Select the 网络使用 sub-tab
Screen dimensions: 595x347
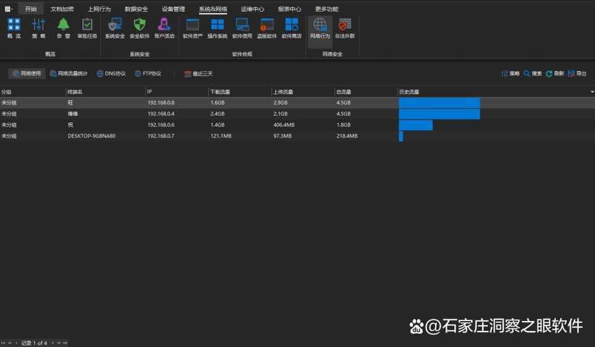click(27, 74)
